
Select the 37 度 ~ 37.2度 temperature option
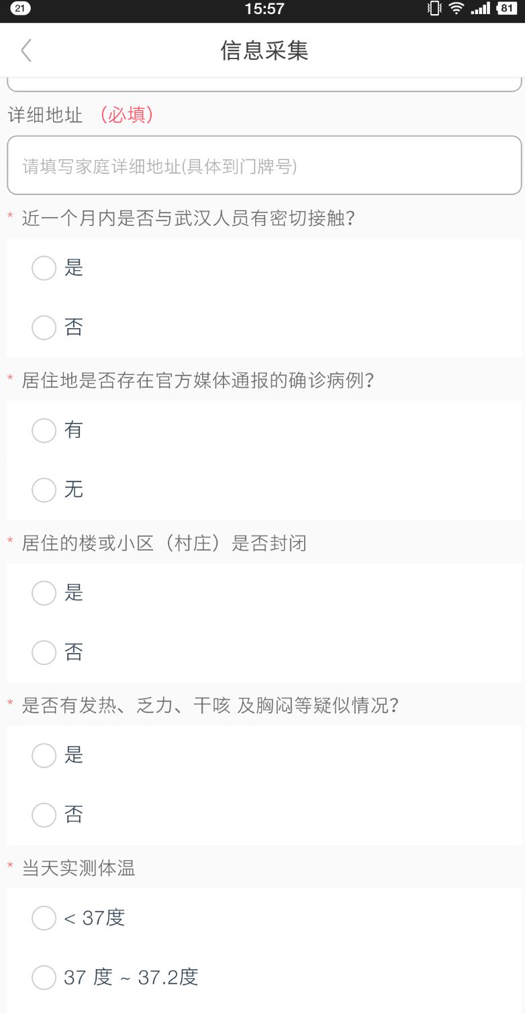[x=44, y=977]
